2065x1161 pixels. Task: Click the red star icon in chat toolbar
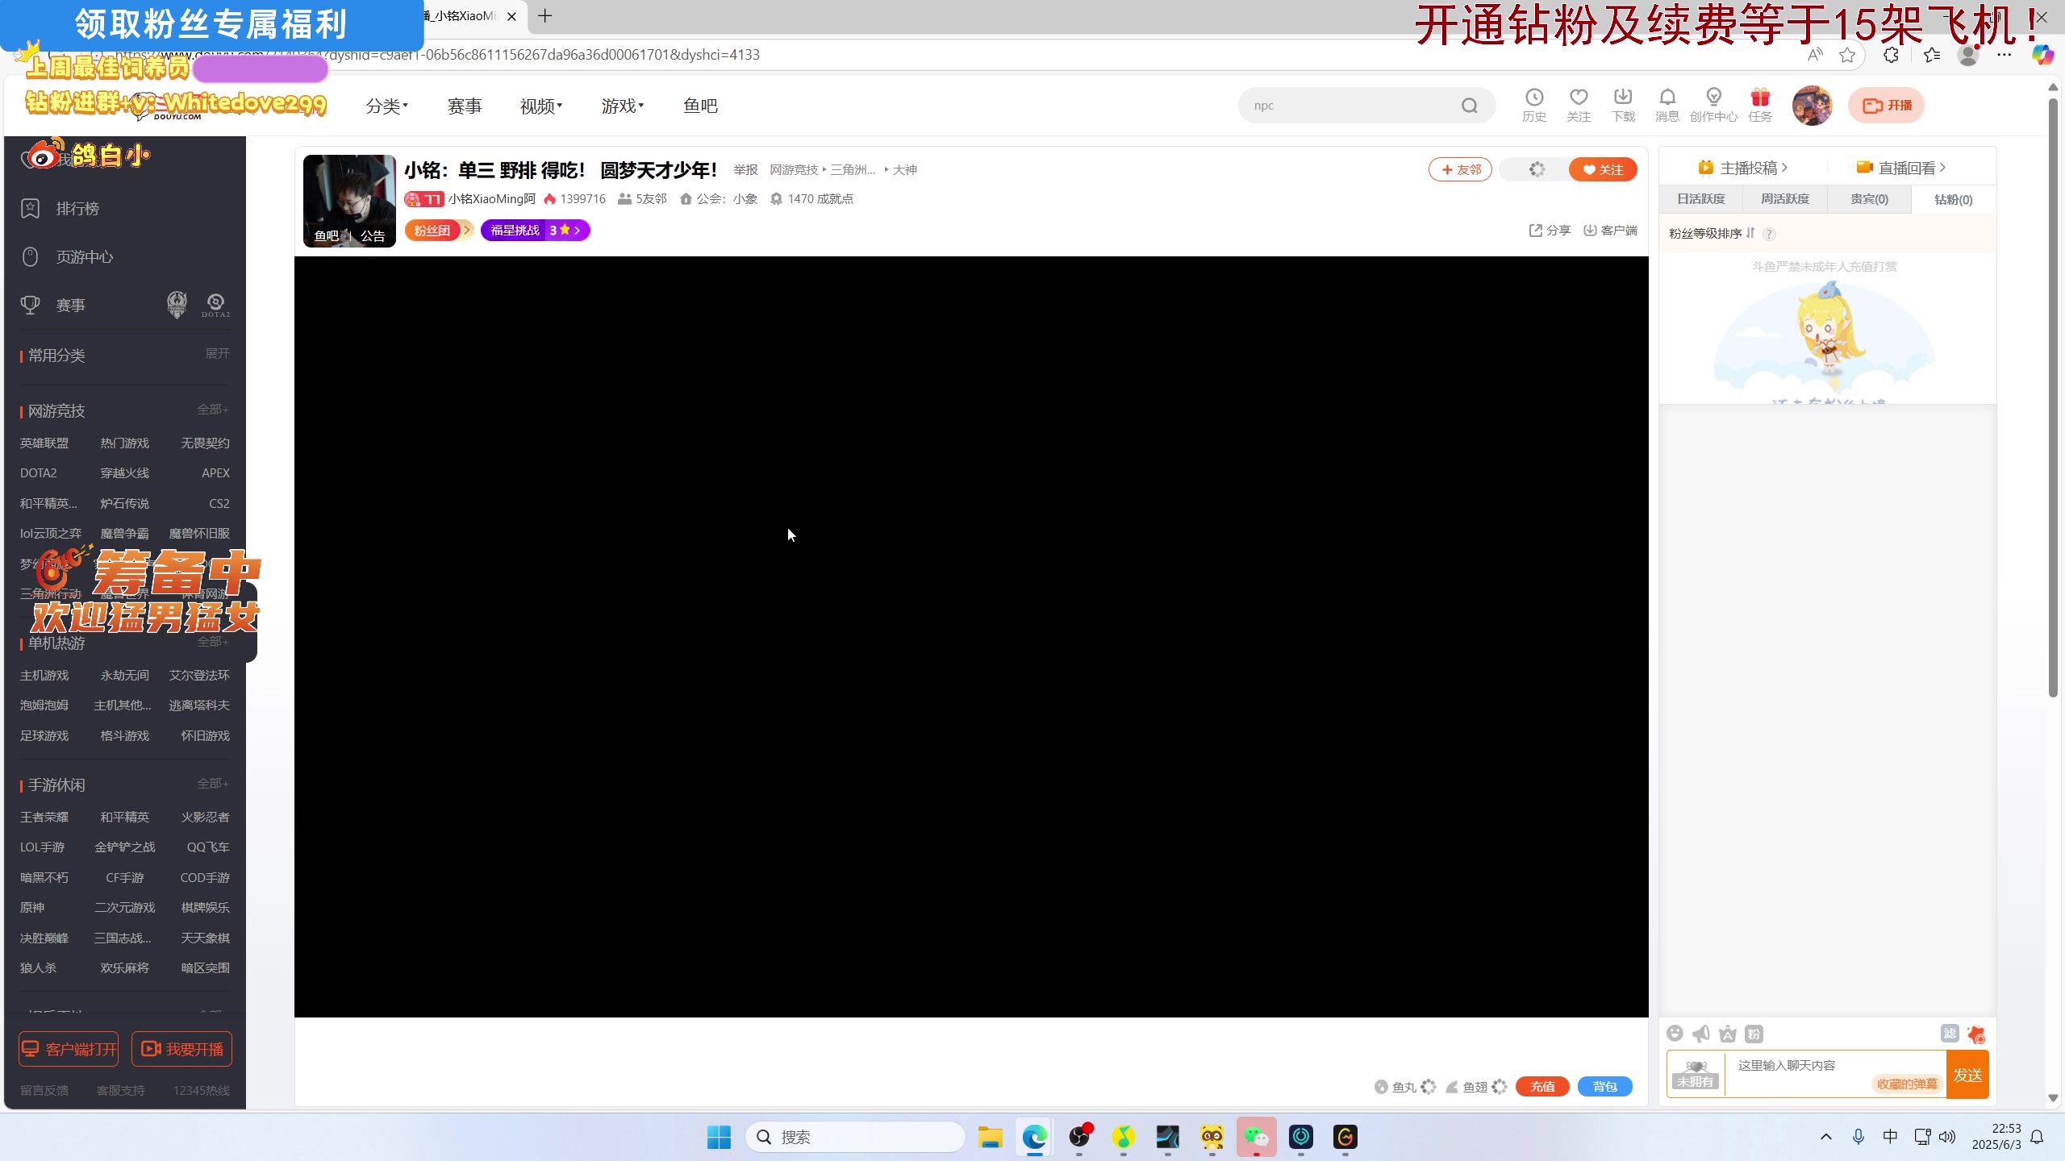[1976, 1034]
